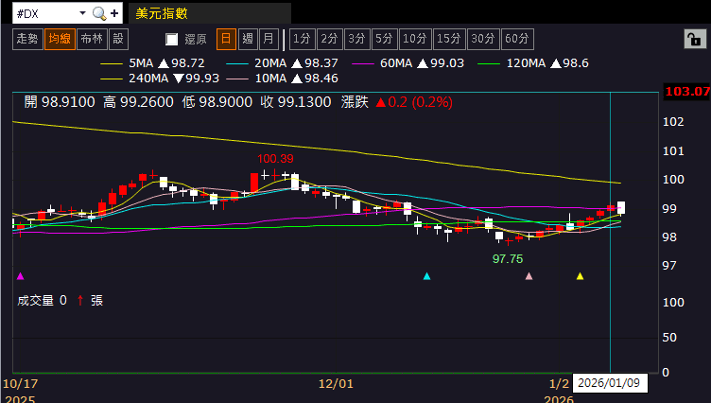Click the 10MA legend entry
Screen dimensions: 711x403
(282, 79)
